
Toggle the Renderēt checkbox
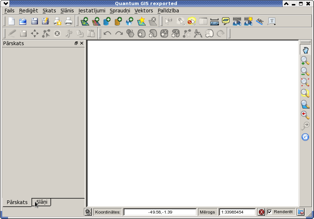coord(270,212)
